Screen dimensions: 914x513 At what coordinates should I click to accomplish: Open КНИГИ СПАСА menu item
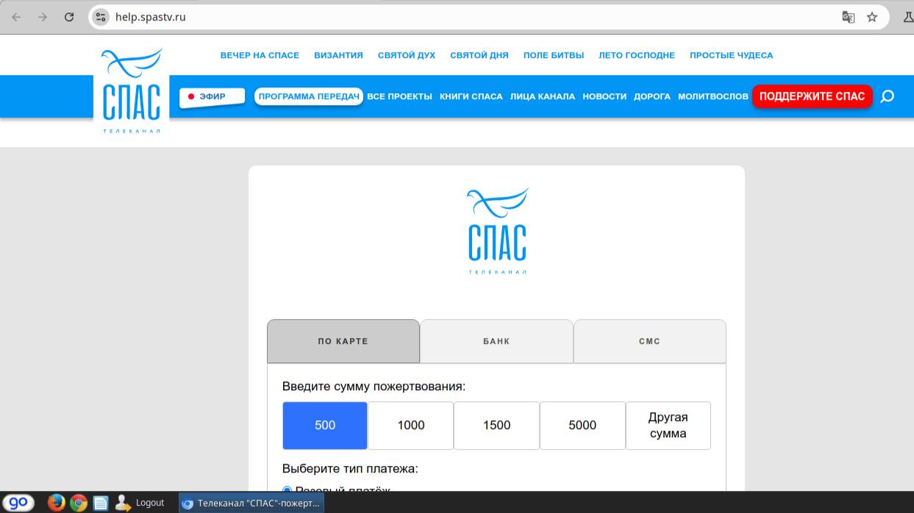click(471, 96)
